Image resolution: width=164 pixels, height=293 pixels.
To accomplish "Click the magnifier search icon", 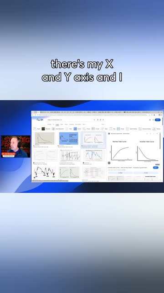I will (x=103, y=120).
